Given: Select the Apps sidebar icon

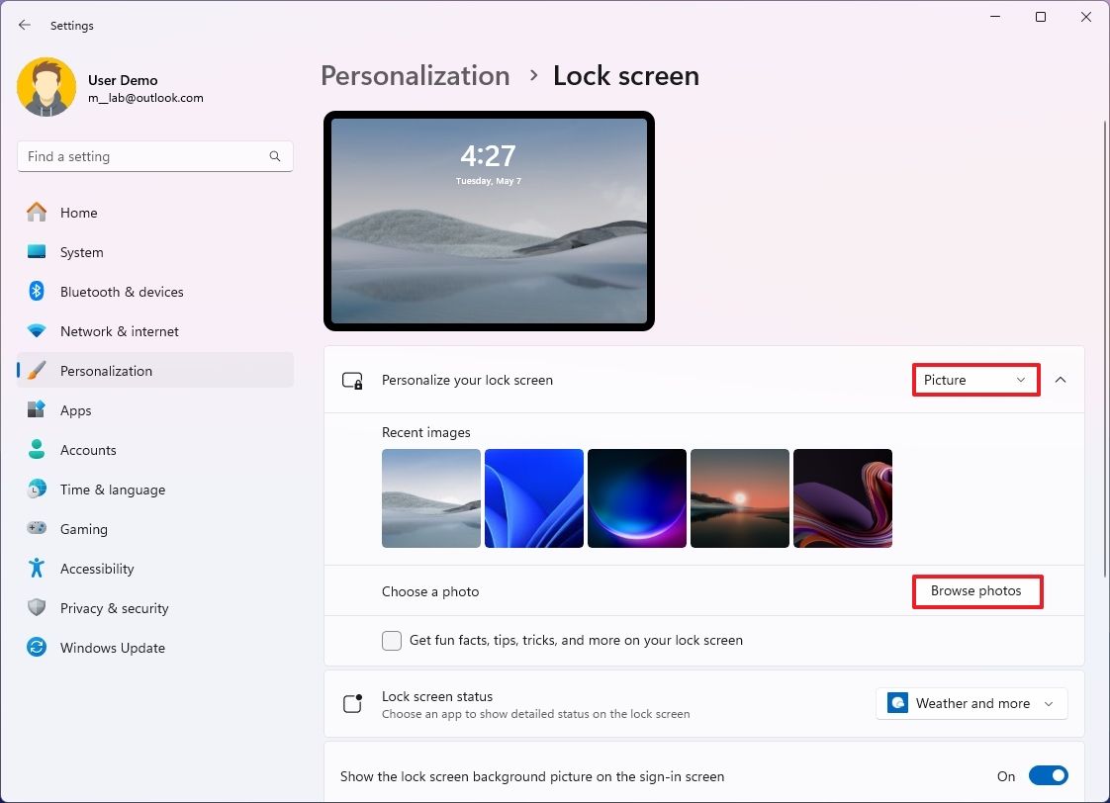Looking at the screenshot, I should 40,410.
